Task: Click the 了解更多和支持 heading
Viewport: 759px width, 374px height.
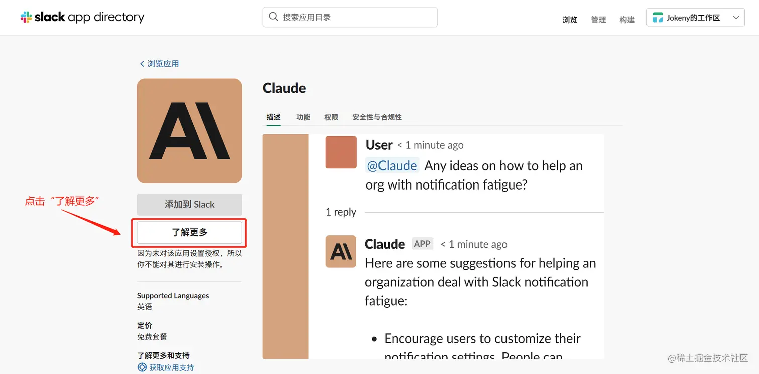Action: [163, 355]
